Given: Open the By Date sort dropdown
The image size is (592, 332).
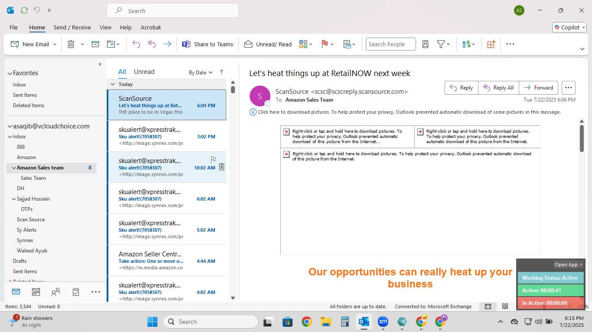Looking at the screenshot, I should [201, 72].
